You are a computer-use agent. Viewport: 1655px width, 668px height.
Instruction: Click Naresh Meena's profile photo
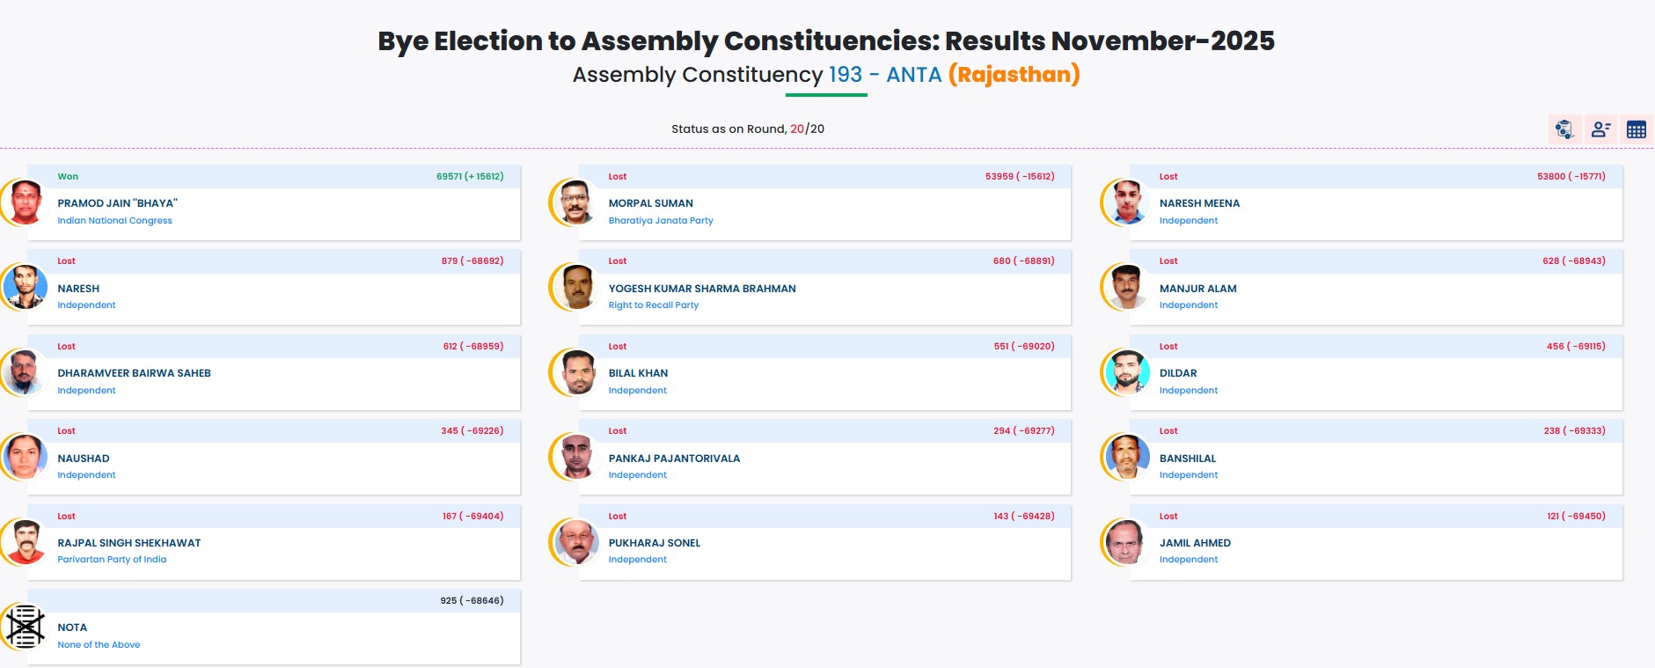[1127, 202]
